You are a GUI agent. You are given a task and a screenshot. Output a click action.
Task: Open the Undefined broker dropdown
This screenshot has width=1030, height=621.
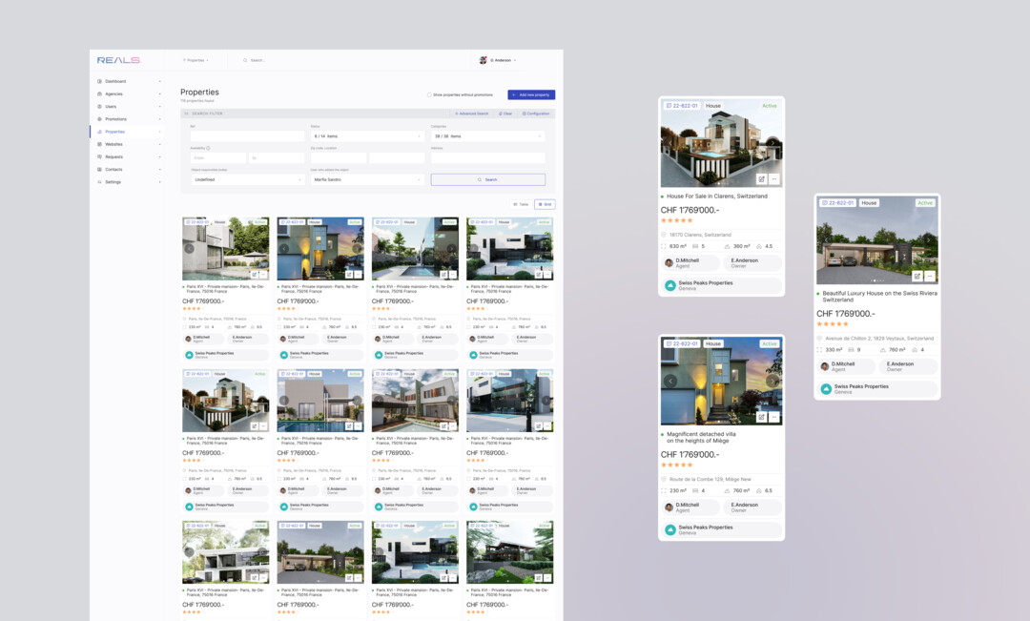[x=248, y=179]
